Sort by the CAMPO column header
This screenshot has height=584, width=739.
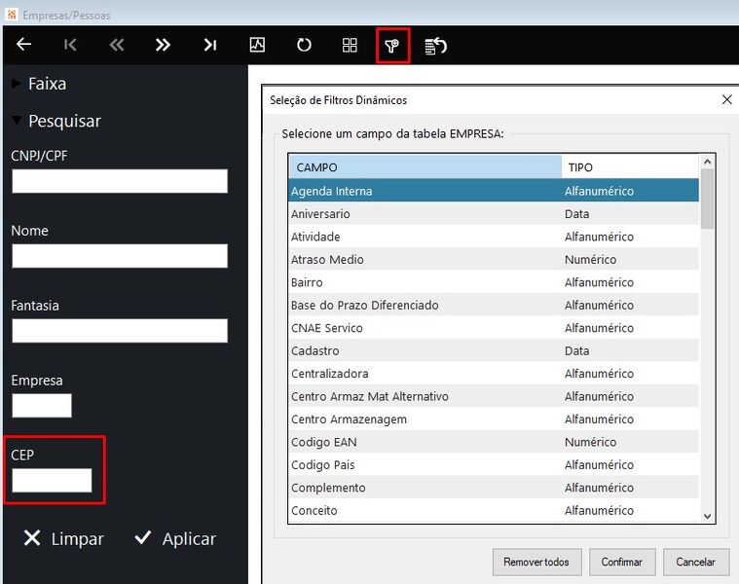click(x=425, y=167)
